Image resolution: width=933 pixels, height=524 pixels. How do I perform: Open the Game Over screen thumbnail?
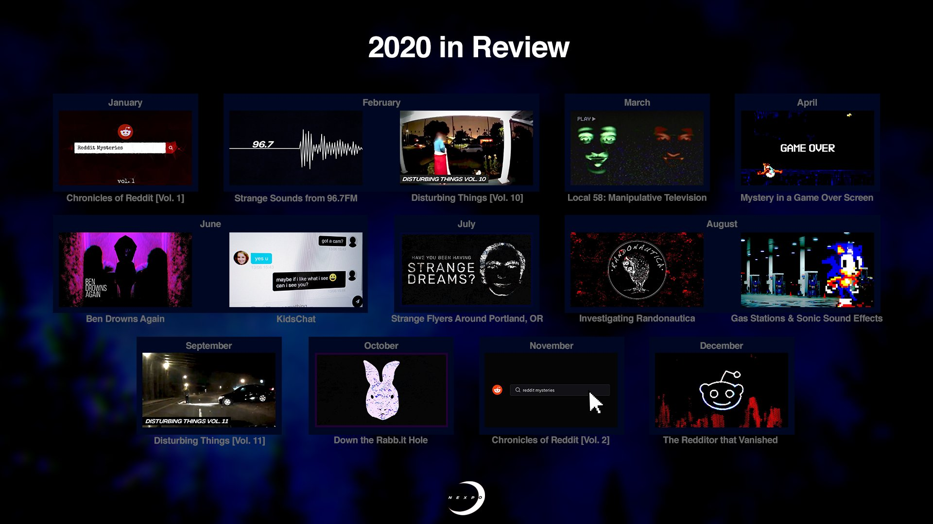807,148
